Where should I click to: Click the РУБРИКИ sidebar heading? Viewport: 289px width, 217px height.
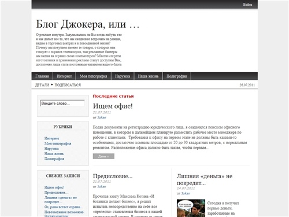[x=62, y=127]
